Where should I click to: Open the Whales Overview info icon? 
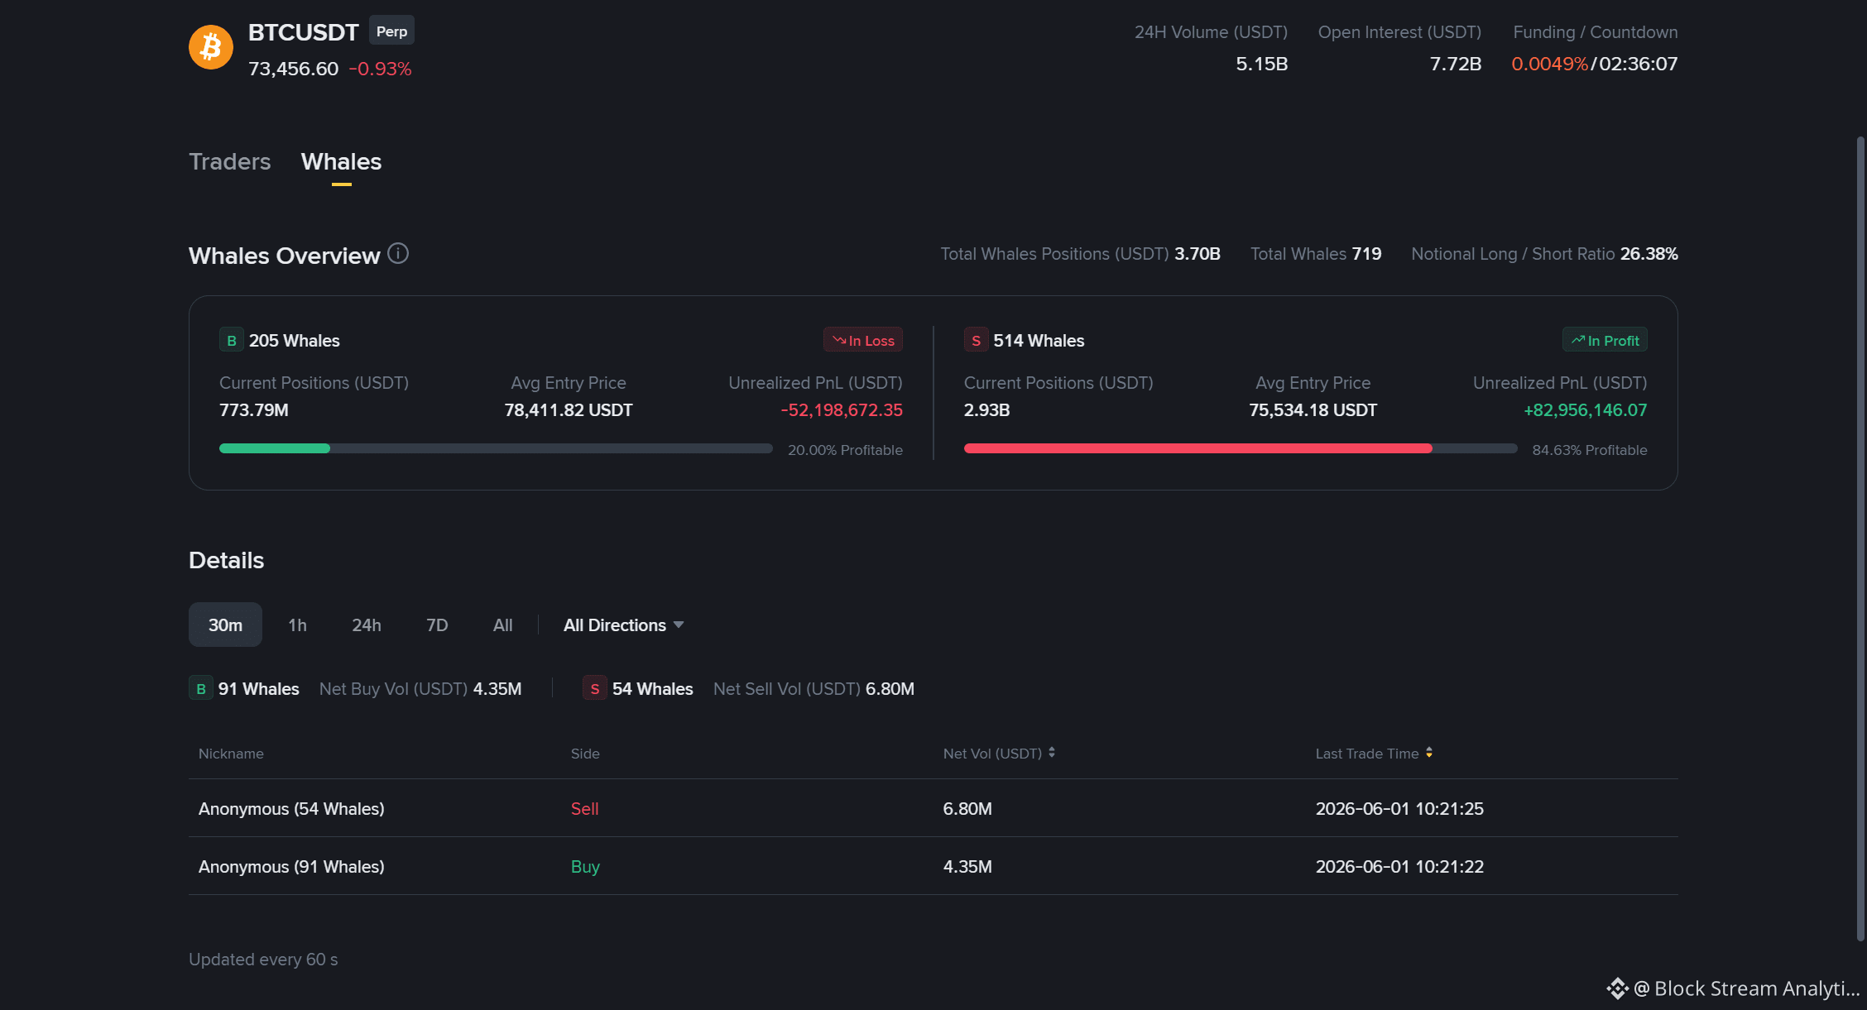[398, 253]
